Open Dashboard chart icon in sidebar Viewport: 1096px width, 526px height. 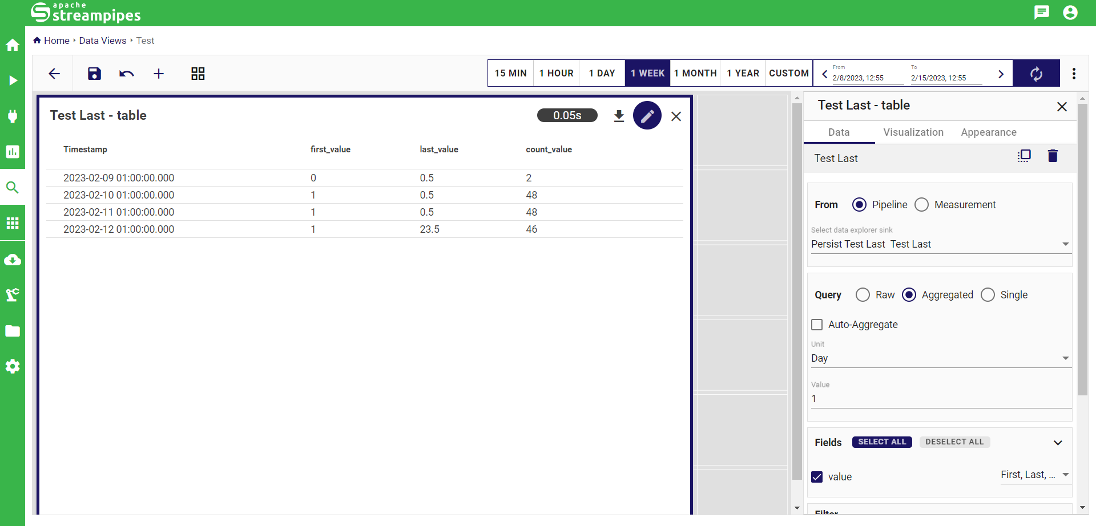click(13, 152)
